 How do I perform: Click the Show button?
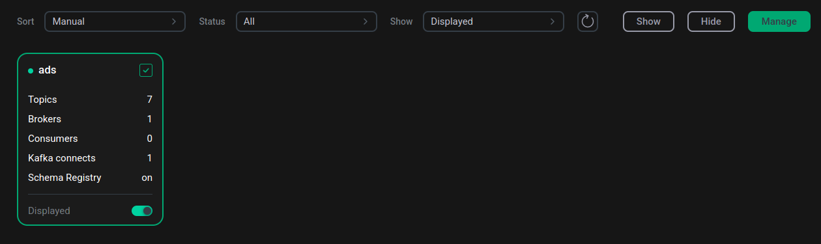click(x=648, y=21)
